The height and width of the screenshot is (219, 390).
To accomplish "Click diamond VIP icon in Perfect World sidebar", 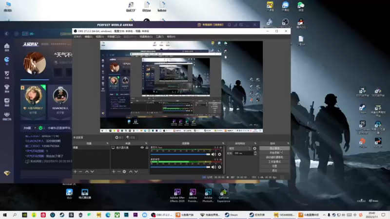I will 7,173.
